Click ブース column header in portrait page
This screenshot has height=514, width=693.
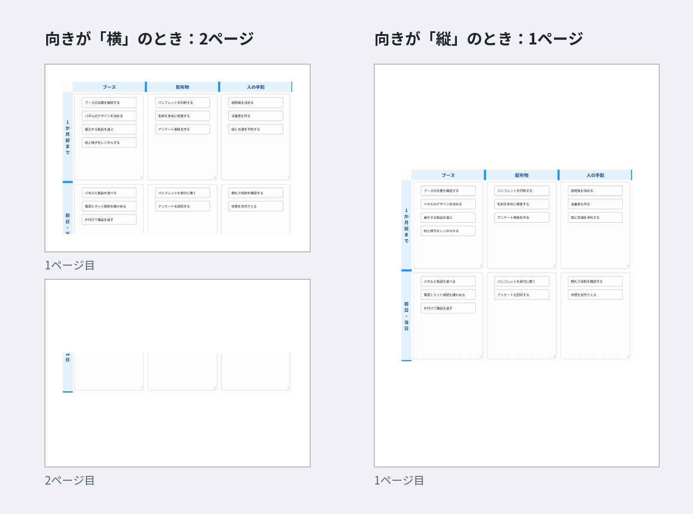448,175
